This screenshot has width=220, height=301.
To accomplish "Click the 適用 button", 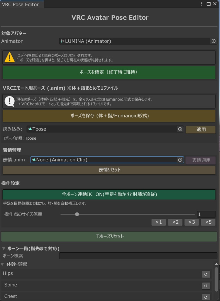I will pyautogui.click(x=201, y=130).
